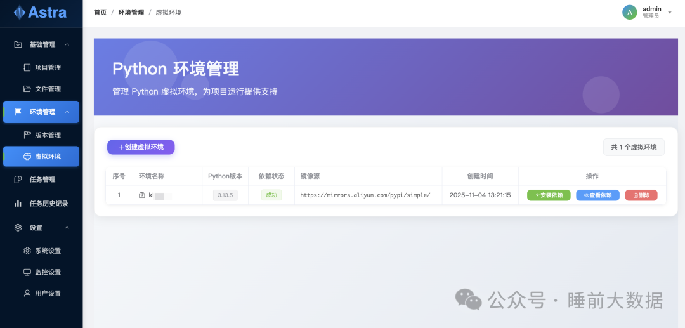The width and height of the screenshot is (685, 328).
Task: Click the 任务管理 icon
Action: 18,180
